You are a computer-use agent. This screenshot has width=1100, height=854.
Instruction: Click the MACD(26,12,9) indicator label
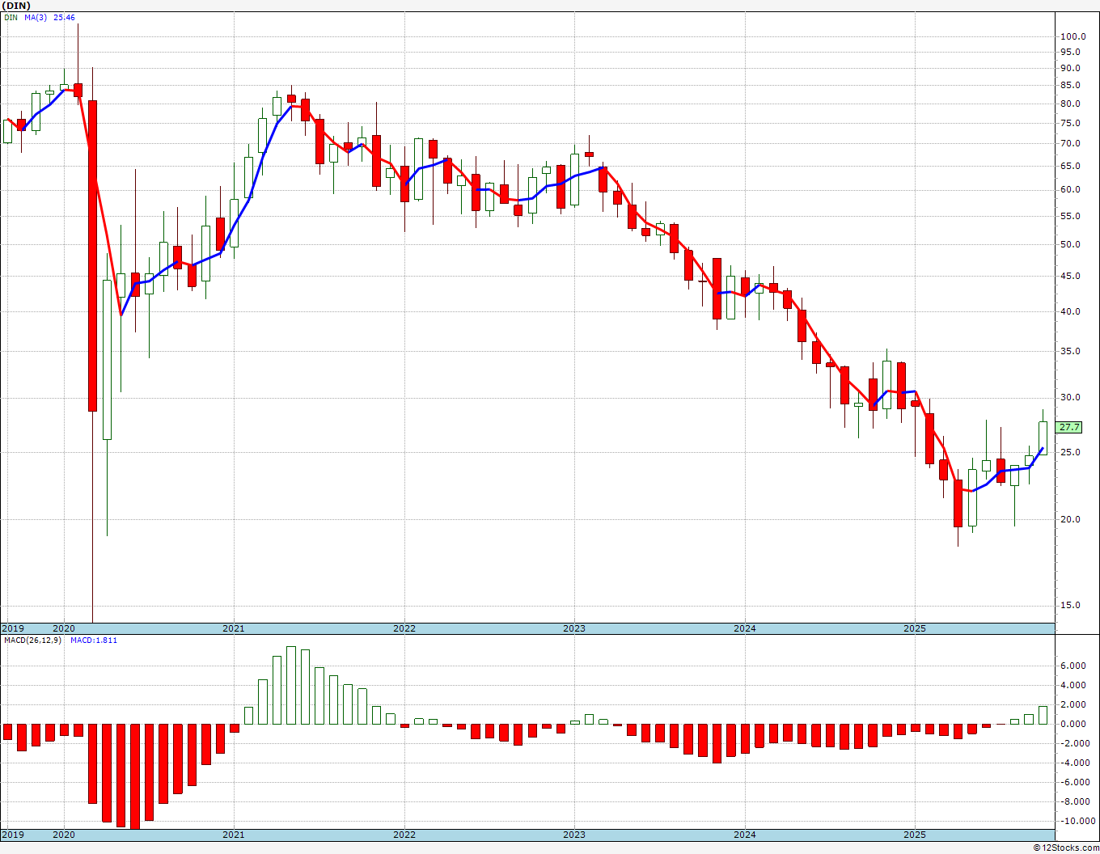(32, 640)
